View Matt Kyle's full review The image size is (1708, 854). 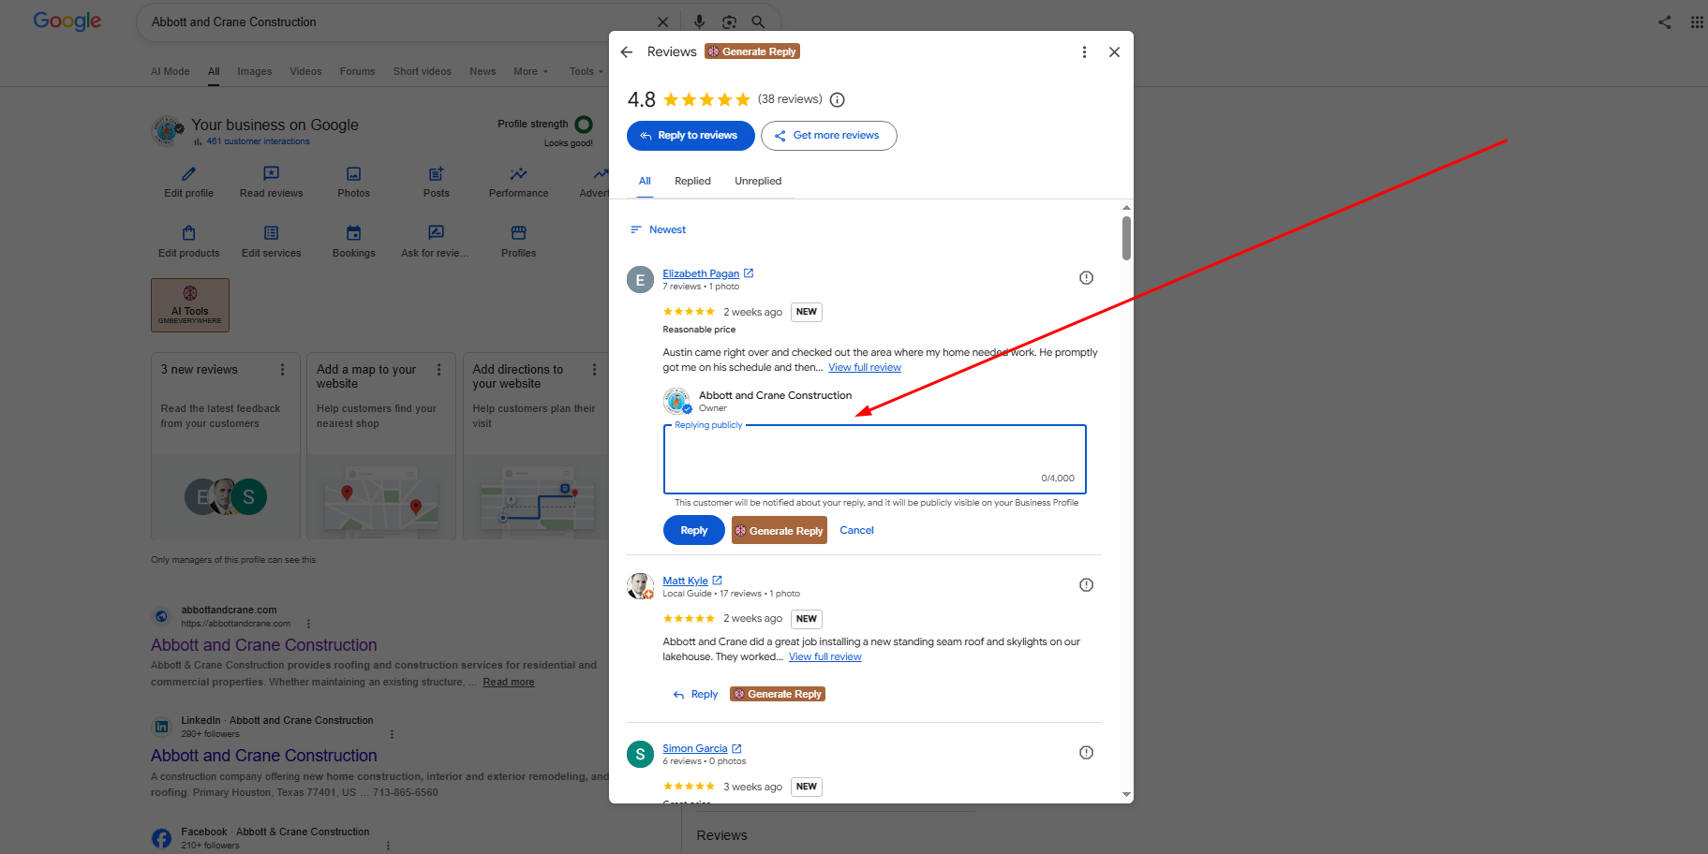coord(824,657)
